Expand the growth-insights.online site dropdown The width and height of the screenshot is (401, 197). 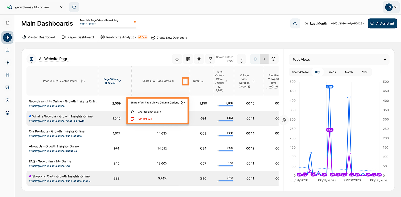pyautogui.click(x=61, y=7)
